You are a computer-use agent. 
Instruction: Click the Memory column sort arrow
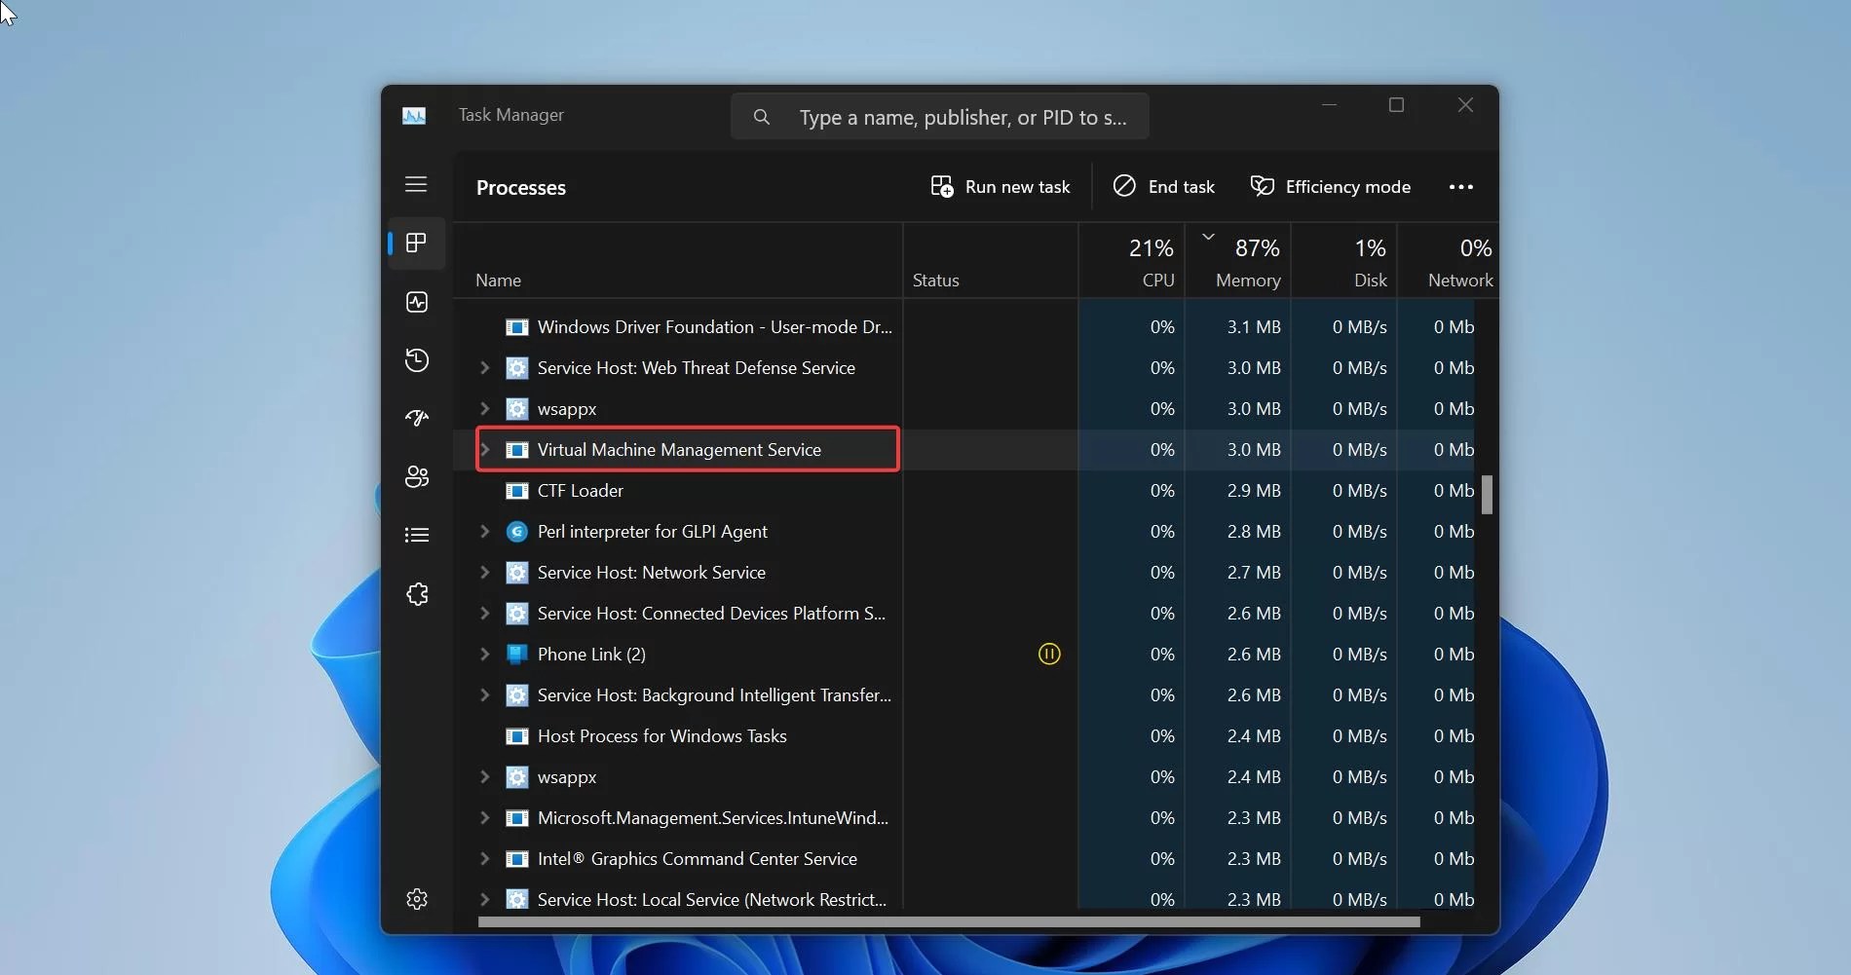(1207, 236)
